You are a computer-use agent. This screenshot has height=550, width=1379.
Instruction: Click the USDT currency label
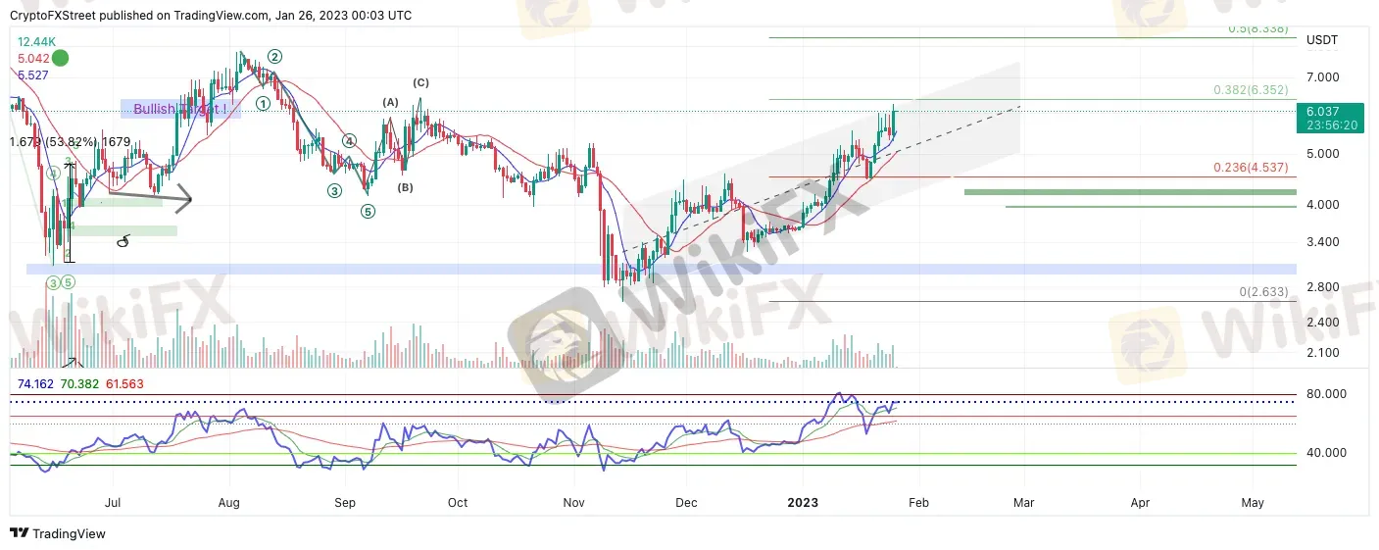click(1323, 40)
